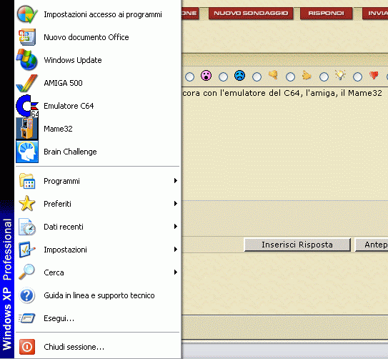The image size is (388, 359).
Task: Open the Brain Challenge head icon
Action: point(27,152)
